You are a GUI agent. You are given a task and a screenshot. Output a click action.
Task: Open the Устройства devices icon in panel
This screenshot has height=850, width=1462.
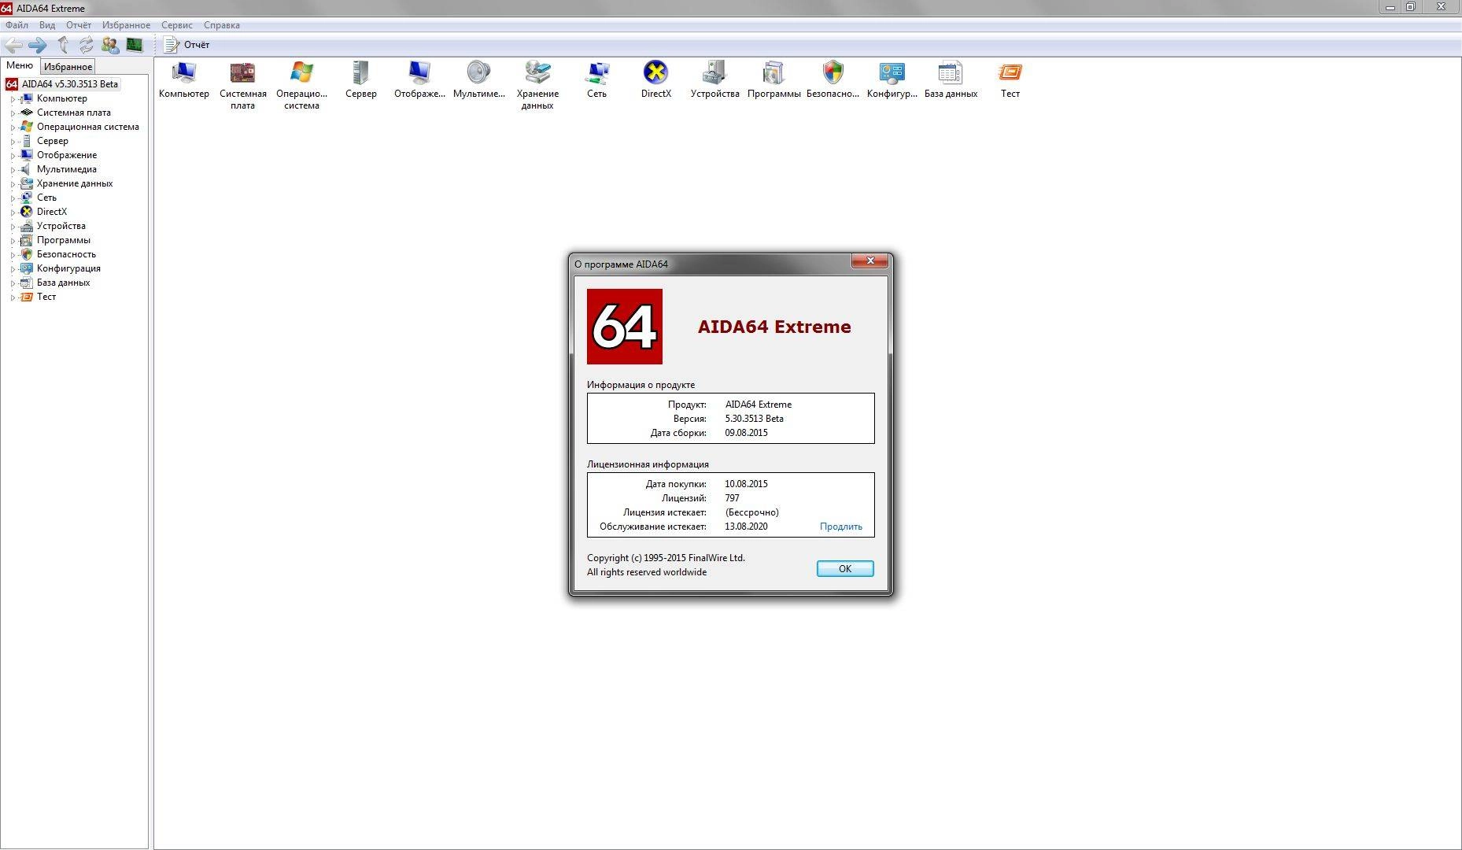(714, 79)
